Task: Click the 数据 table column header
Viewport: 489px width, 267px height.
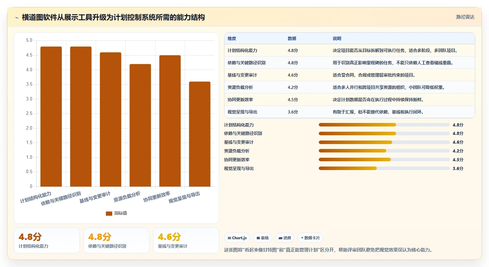Action: coord(292,39)
